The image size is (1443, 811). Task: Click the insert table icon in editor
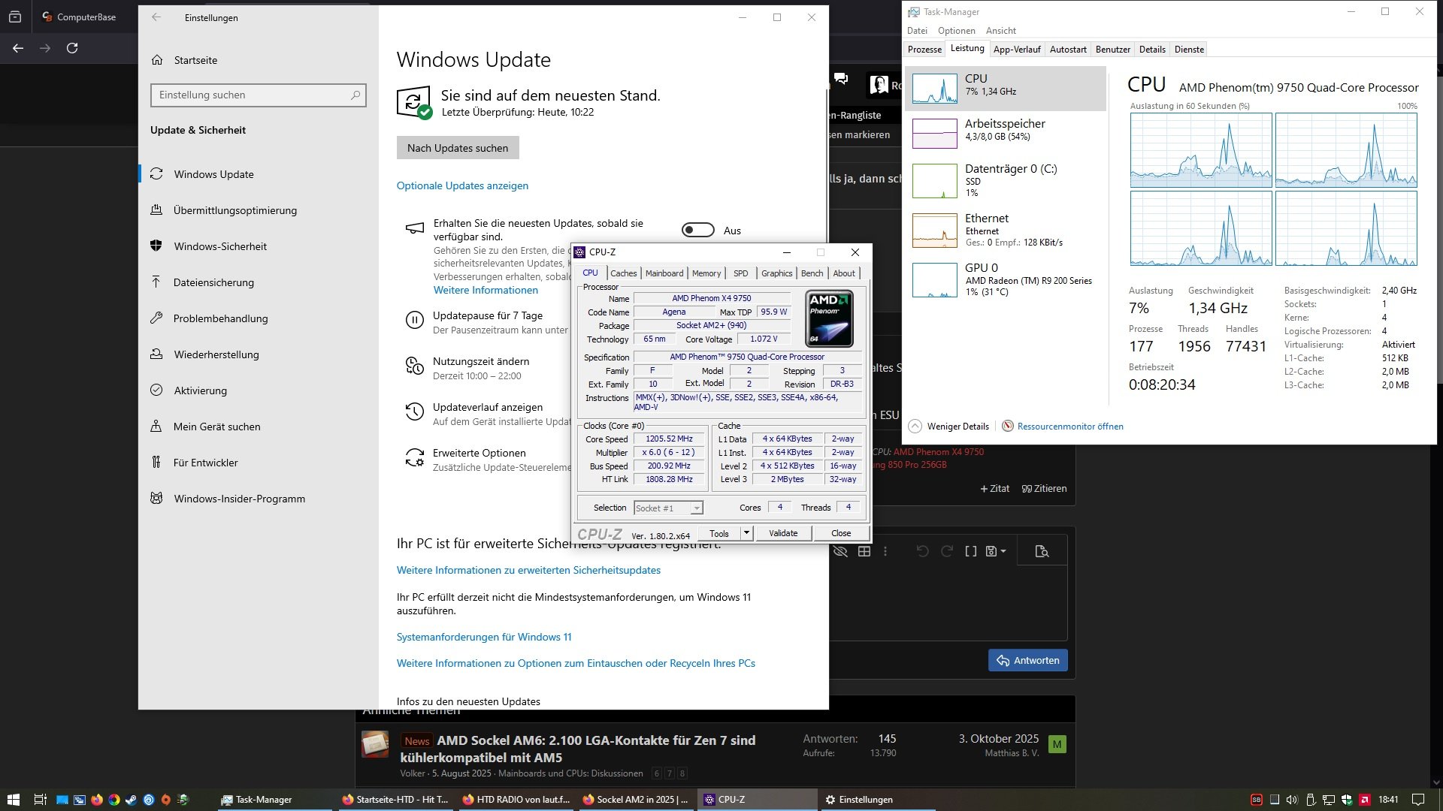(x=864, y=551)
